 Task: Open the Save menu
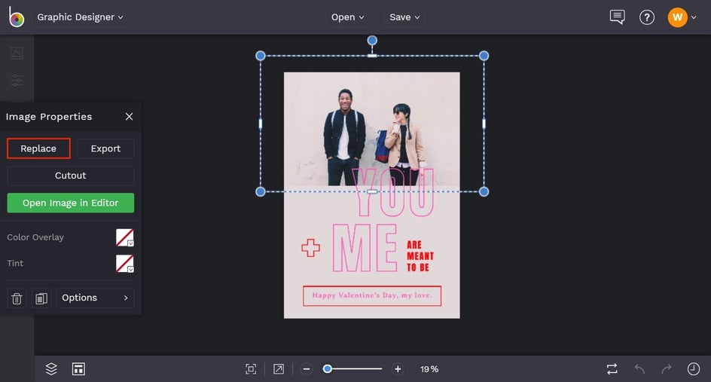pos(404,17)
